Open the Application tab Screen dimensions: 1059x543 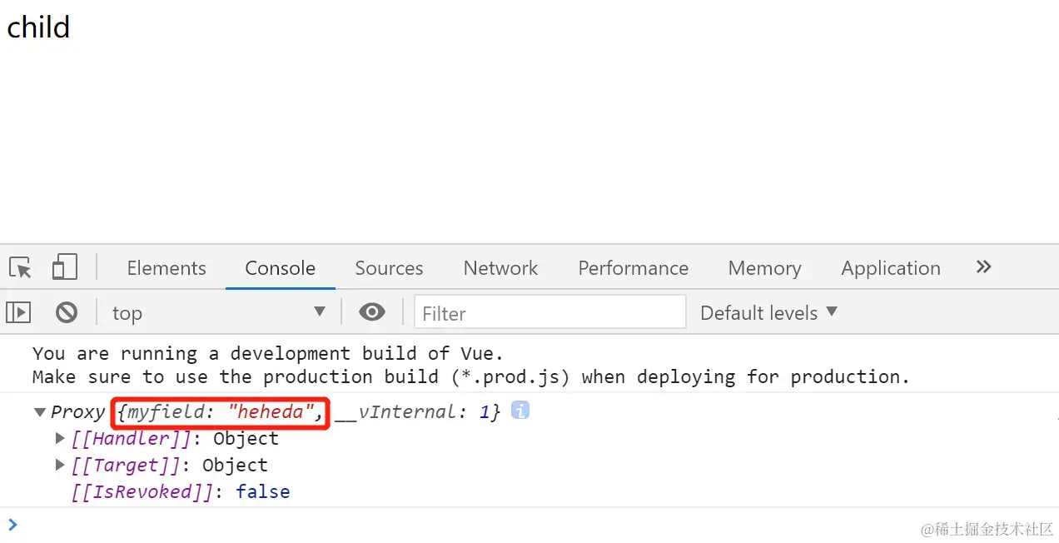(891, 268)
